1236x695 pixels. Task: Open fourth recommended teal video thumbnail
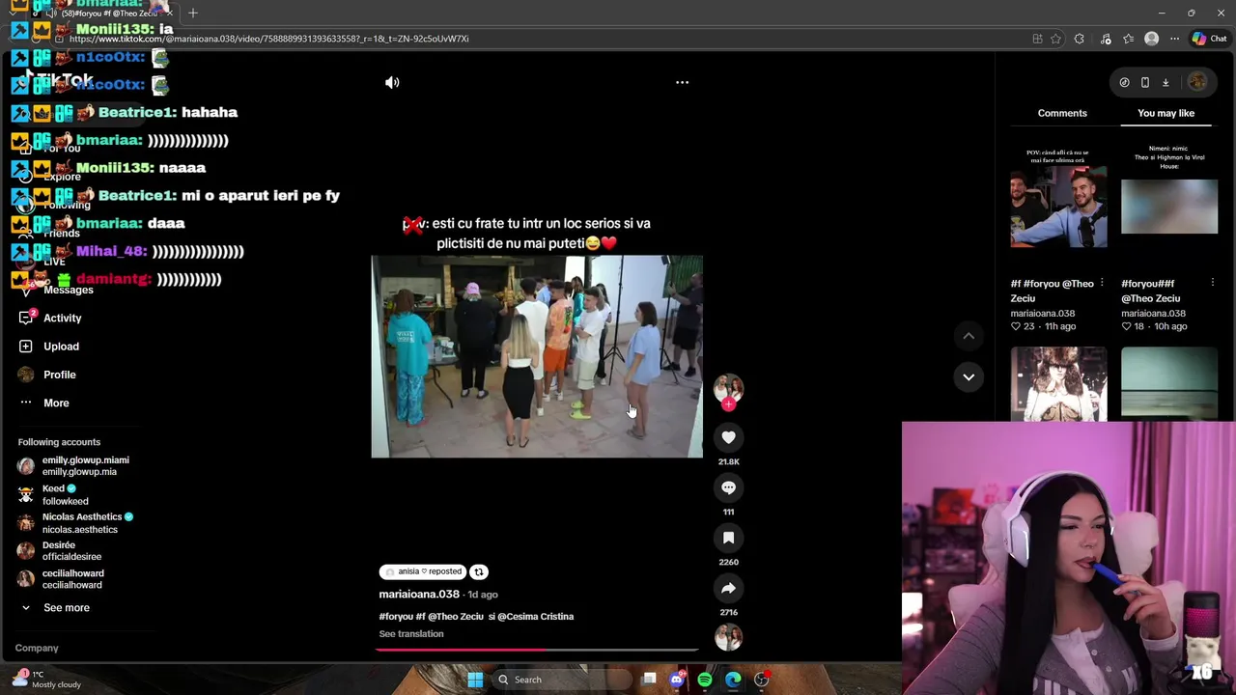1169,383
